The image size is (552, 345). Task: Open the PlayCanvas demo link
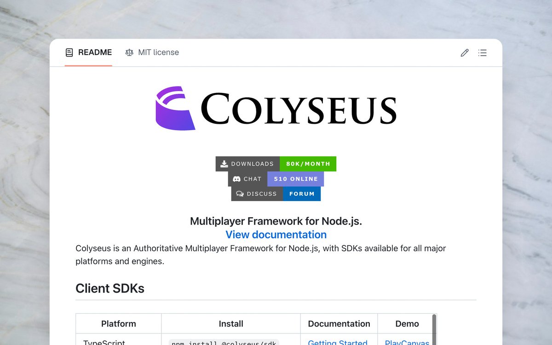click(x=407, y=342)
